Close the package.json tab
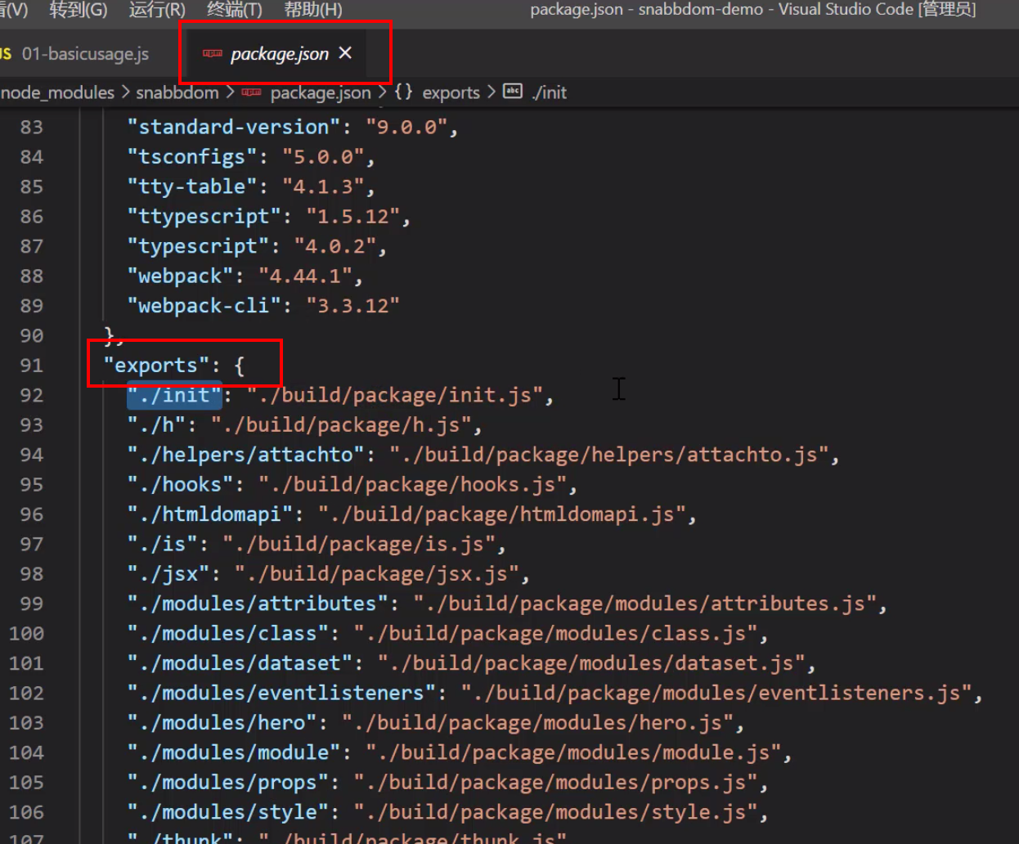 click(345, 53)
